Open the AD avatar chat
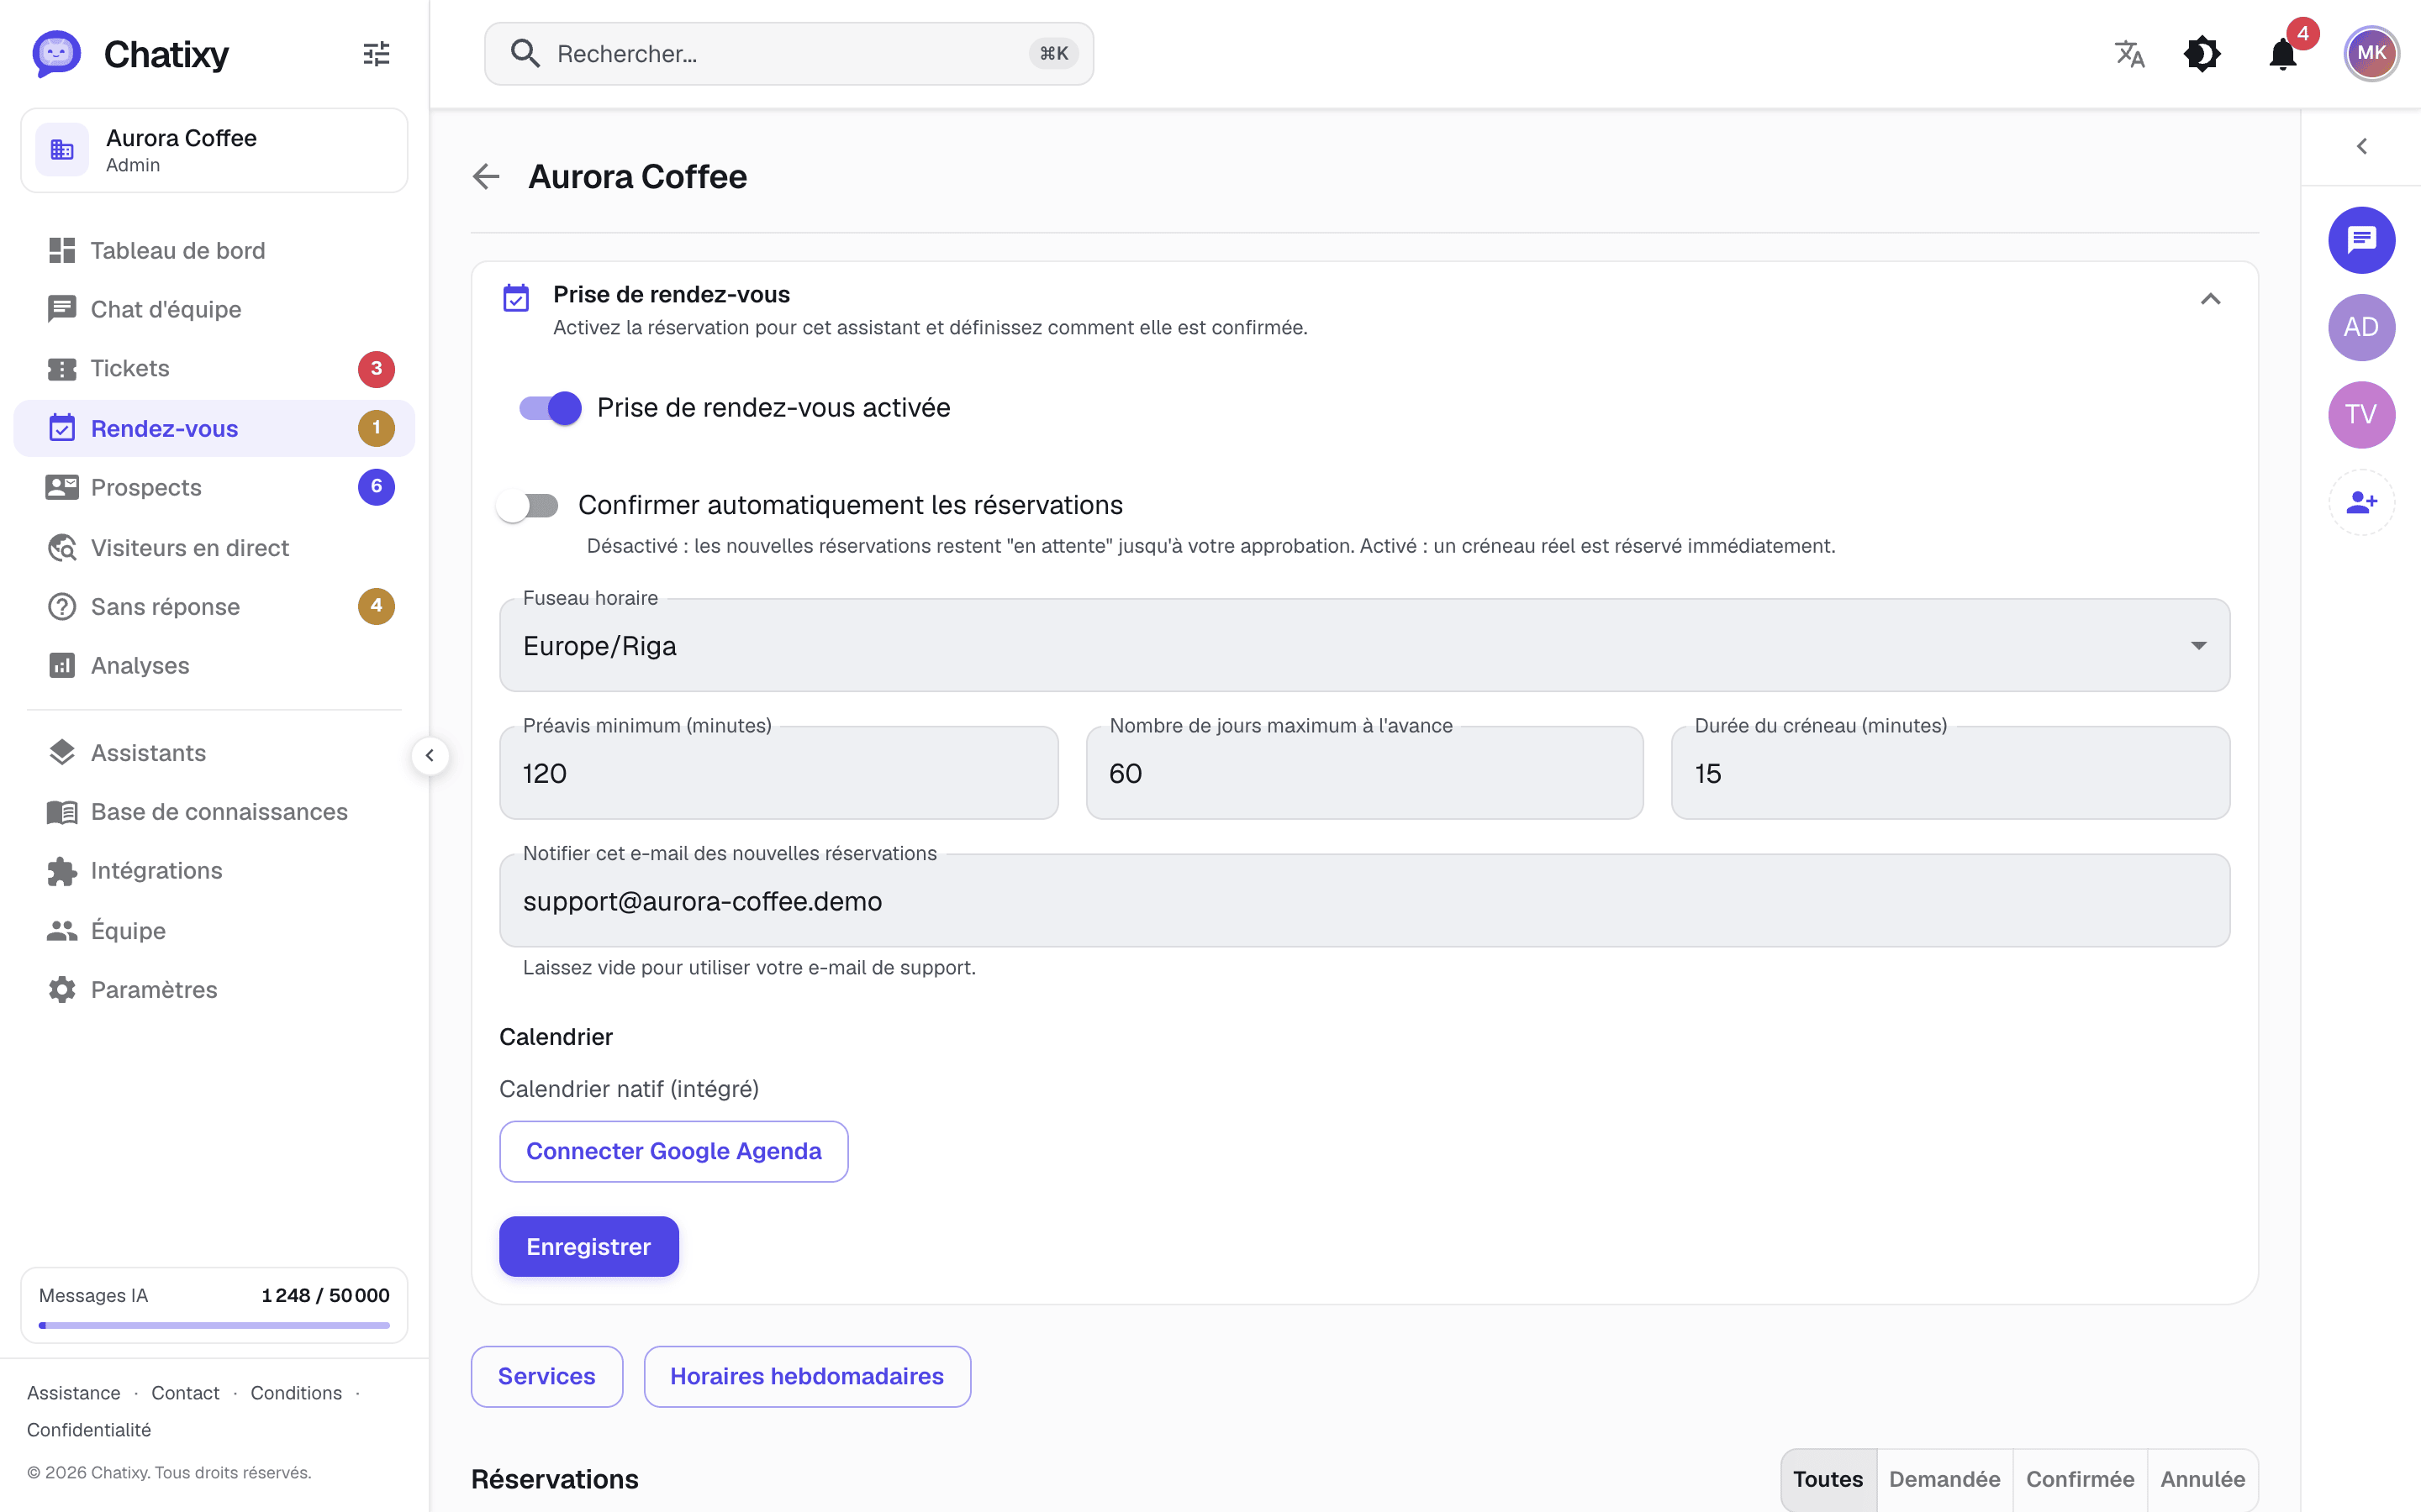 click(x=2361, y=327)
